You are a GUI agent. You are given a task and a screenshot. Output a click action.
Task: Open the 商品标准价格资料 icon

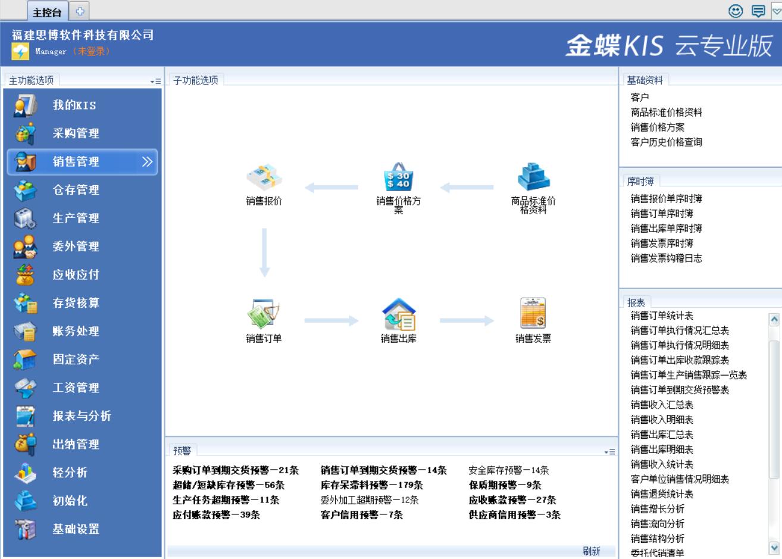click(x=533, y=177)
